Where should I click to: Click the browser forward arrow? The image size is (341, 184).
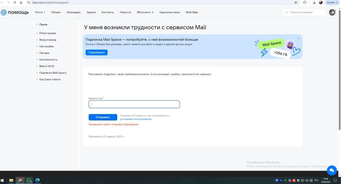click(8, 2)
